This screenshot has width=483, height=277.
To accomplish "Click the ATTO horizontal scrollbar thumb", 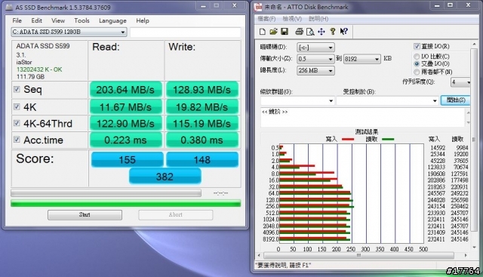I will 359,255.
